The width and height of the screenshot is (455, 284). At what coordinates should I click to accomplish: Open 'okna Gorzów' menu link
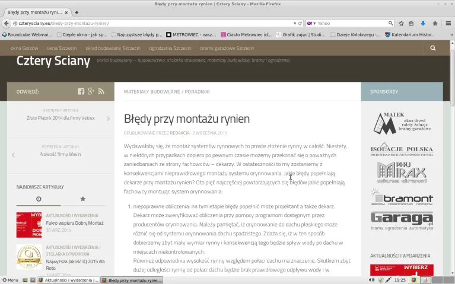click(24, 48)
